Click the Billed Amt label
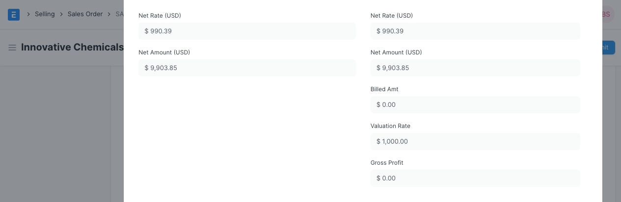The image size is (621, 202). point(384,89)
